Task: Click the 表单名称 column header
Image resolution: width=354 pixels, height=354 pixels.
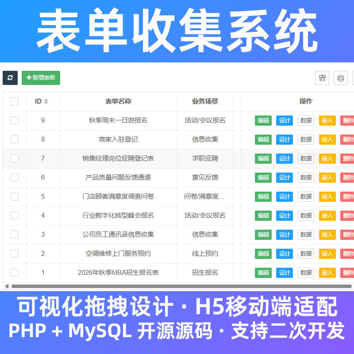Action: [118, 101]
